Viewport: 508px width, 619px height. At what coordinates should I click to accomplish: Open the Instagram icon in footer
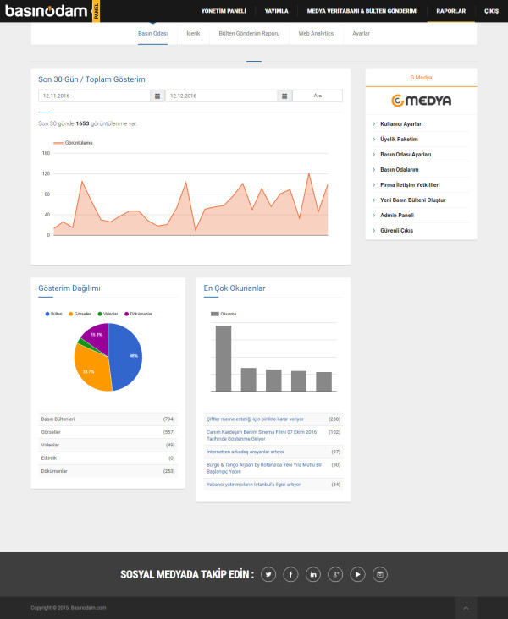click(381, 574)
